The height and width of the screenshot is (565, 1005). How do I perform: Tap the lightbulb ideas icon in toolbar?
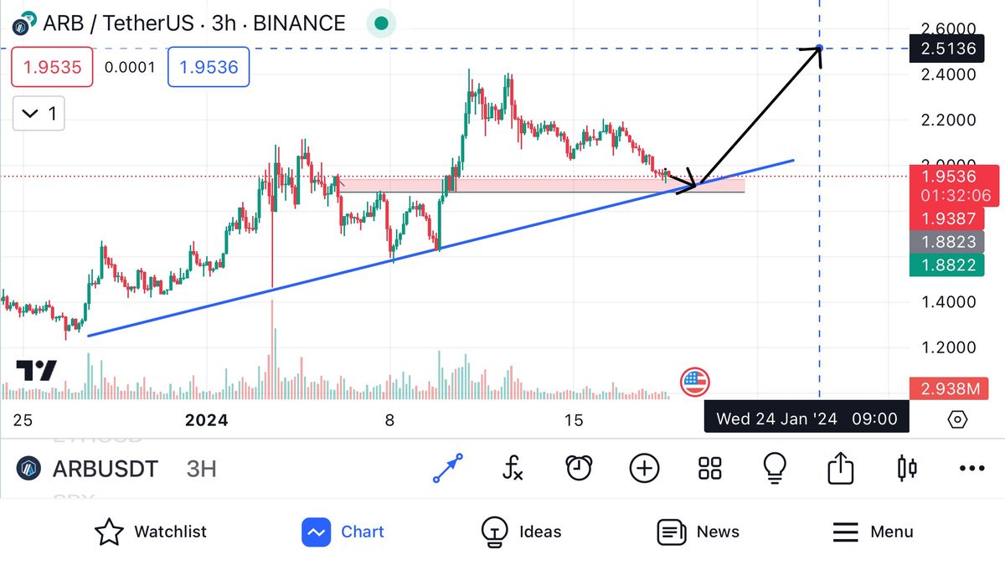775,469
